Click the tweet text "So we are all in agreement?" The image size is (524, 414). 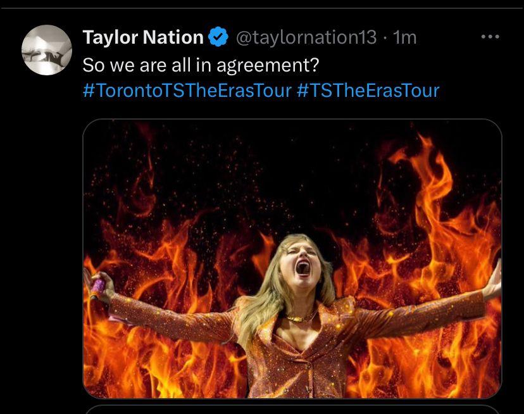click(x=200, y=64)
